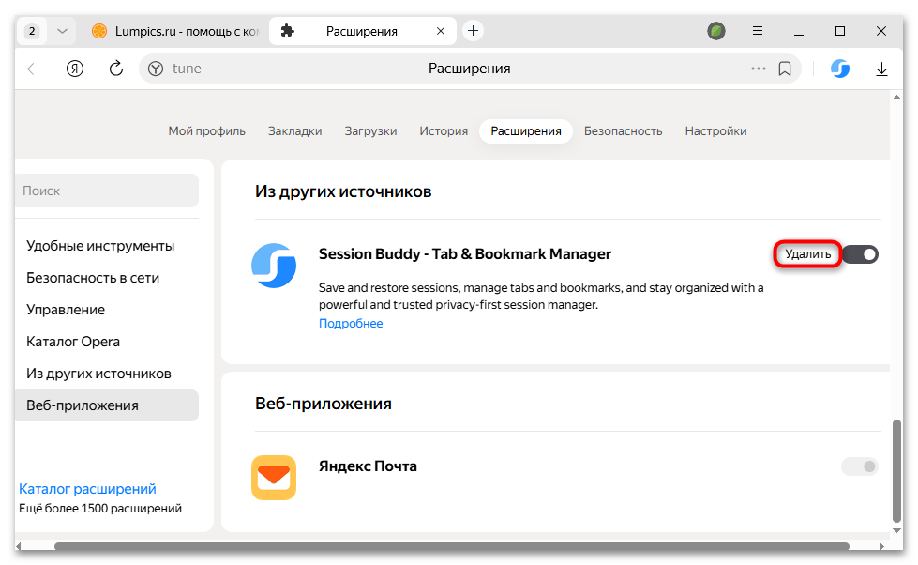Select Веб-приложения in sidebar

(x=107, y=405)
